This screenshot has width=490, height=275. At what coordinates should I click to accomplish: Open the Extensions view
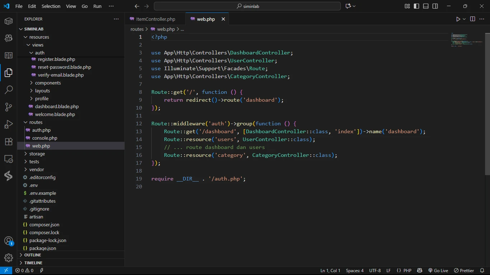coord(9,141)
